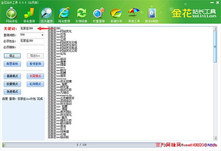Select result row 石家庄seo实战培训
Image resolution: width=221 pixels, height=151 pixels.
click(x=60, y=101)
